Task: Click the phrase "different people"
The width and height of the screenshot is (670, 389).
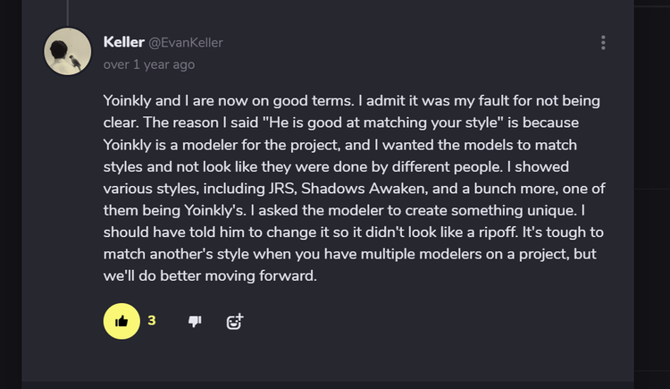Action: click(516, 165)
